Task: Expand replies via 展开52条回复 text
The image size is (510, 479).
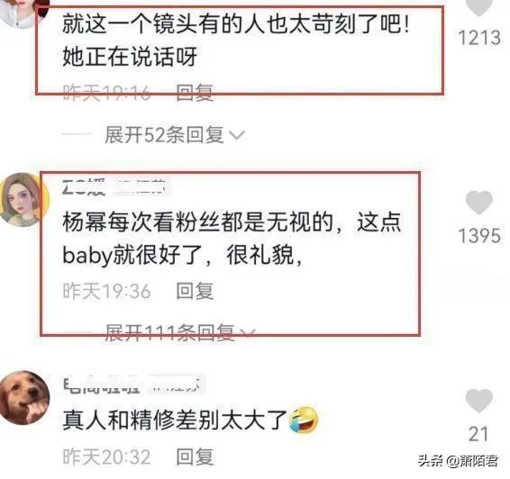Action: click(x=164, y=134)
